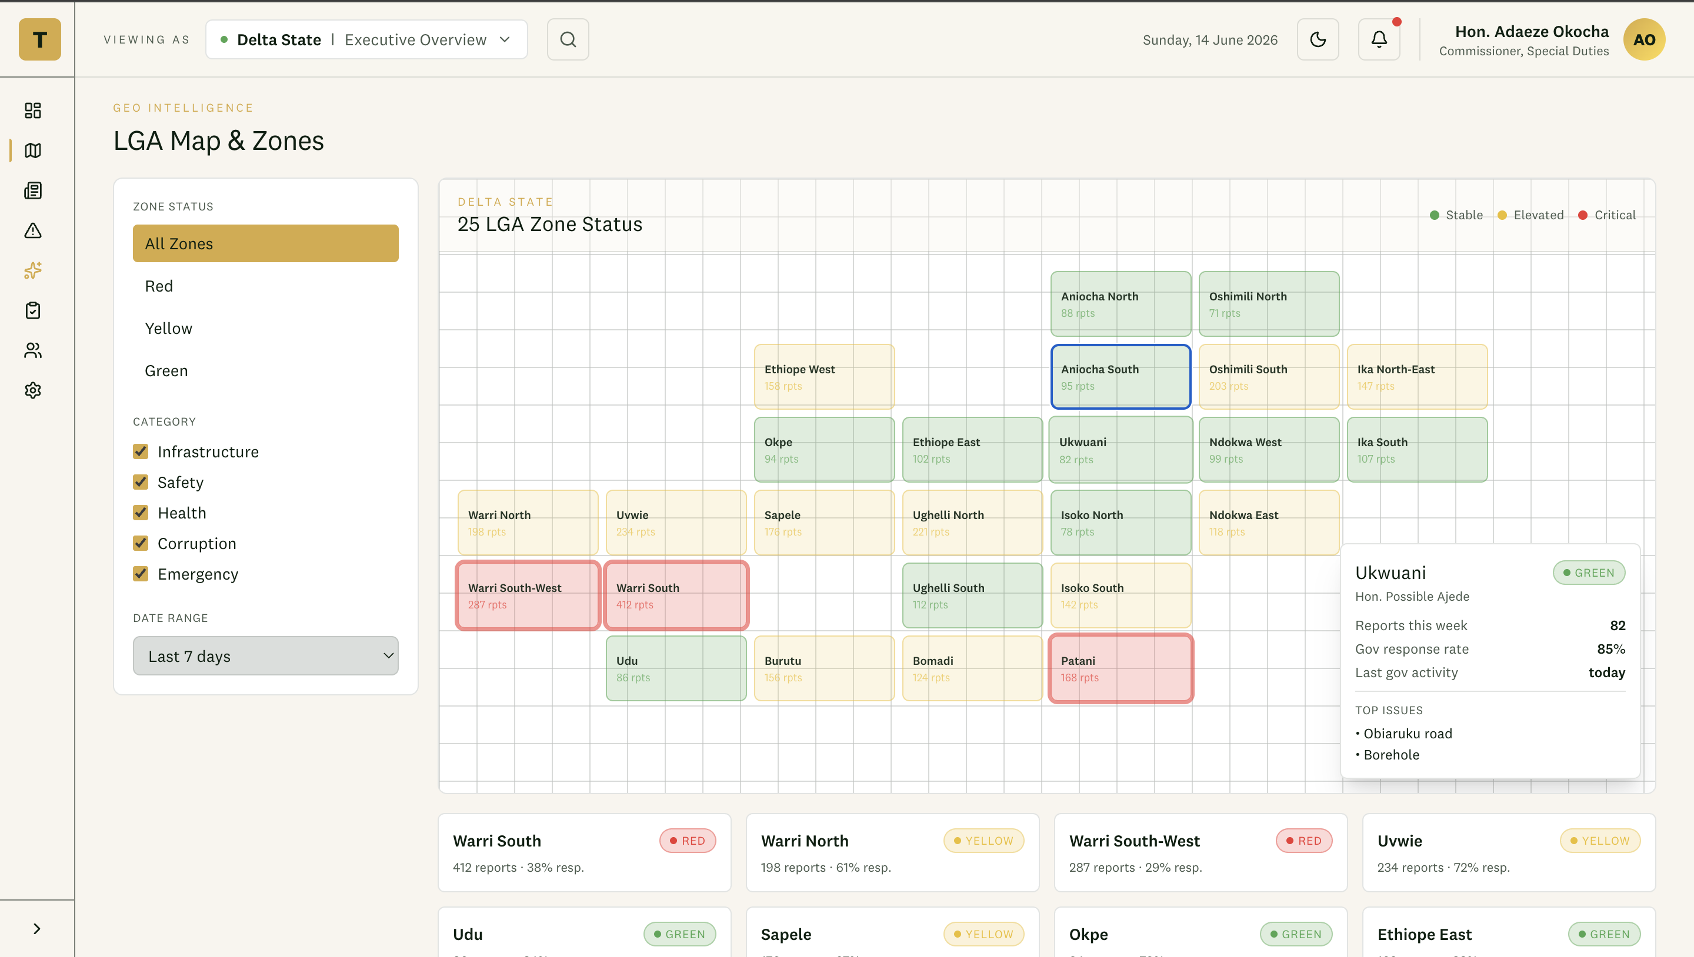
Task: Select the Okpe zone tile on map
Action: tap(824, 450)
